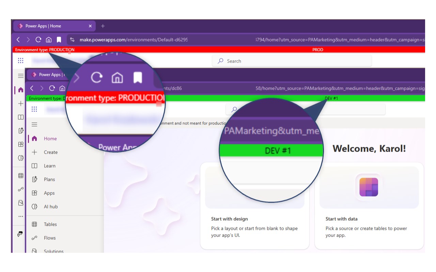Open the app launcher waffle in the production window

(20, 61)
